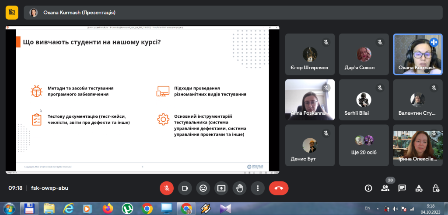Raise hand in the meeting
The image size is (448, 215).
(x=240, y=188)
